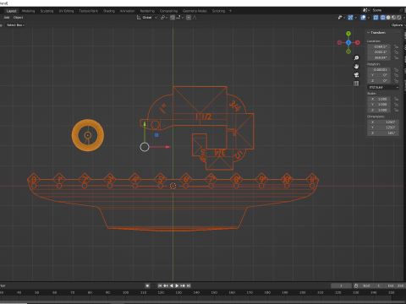The height and width of the screenshot is (304, 406).
Task: Click blue Z axis on navigation gizmo
Action: [x=348, y=42]
